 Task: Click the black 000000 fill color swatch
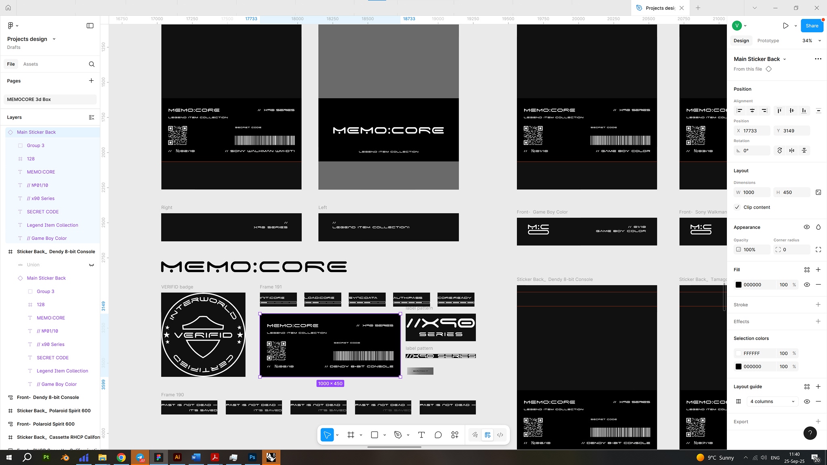click(739, 285)
